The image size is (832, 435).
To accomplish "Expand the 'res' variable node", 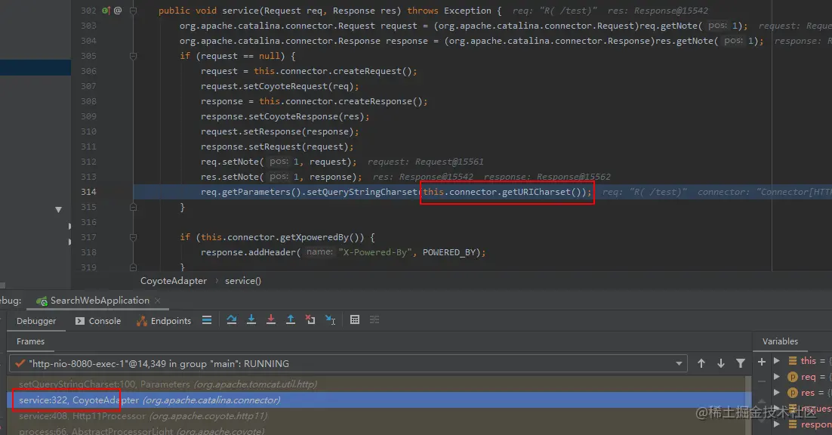I will [x=777, y=393].
